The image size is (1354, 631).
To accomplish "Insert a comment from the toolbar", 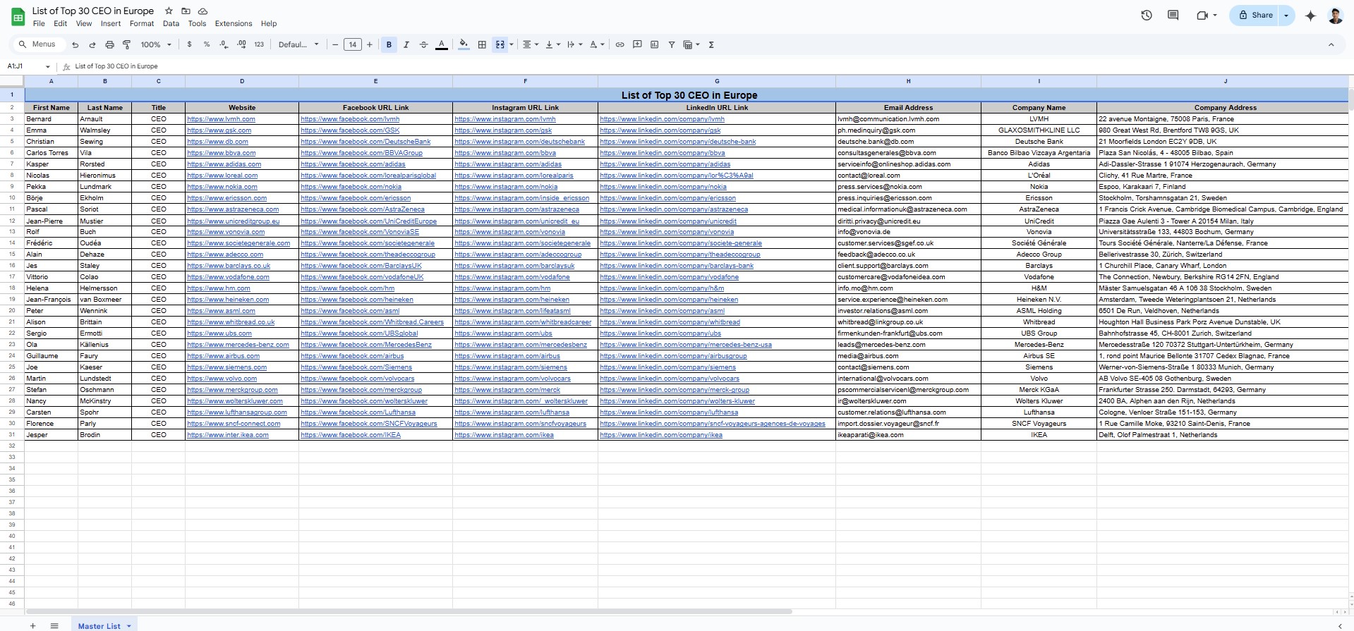I will 637,44.
